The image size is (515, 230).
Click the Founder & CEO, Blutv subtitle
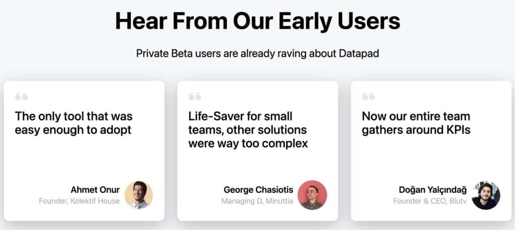pos(430,201)
